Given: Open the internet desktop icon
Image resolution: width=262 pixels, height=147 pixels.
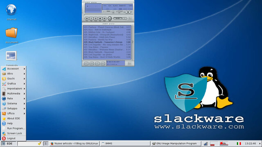Looking at the screenshot, I should click(x=11, y=10).
